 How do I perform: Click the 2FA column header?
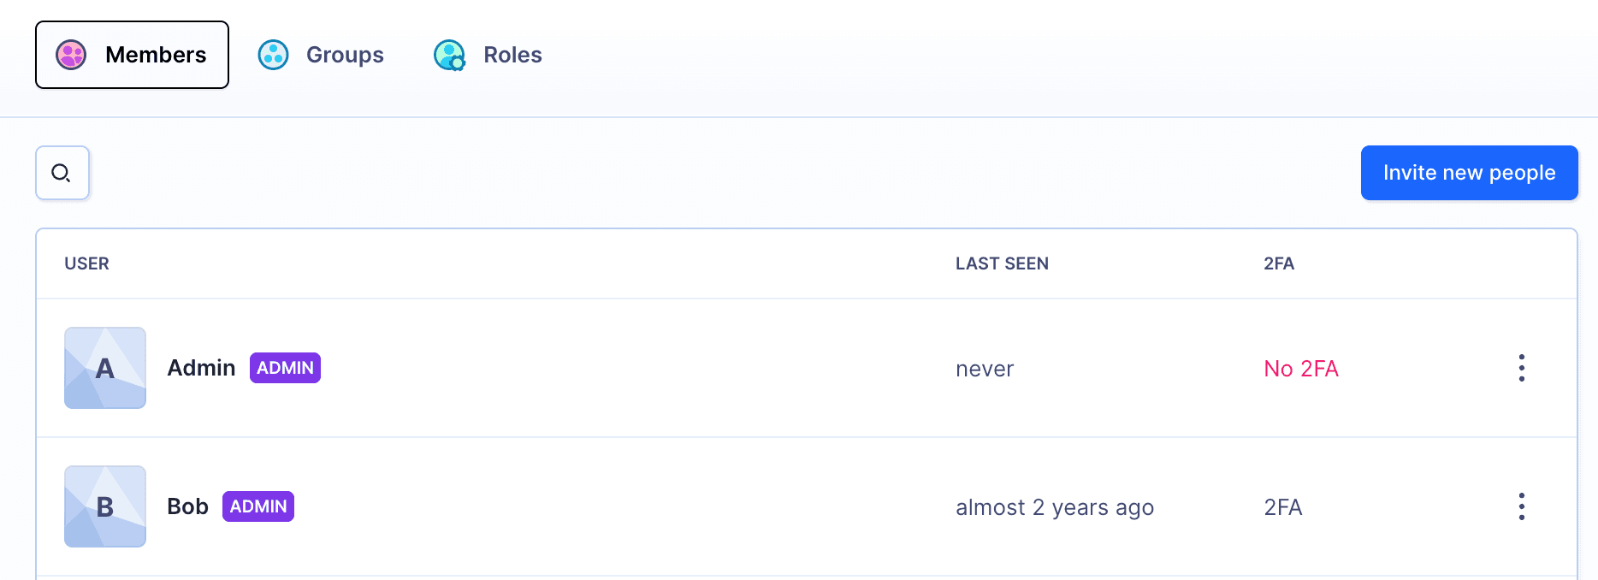point(1278,263)
